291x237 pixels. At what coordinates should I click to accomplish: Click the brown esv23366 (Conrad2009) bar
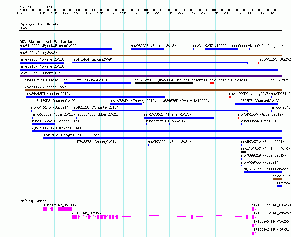pos(153,90)
